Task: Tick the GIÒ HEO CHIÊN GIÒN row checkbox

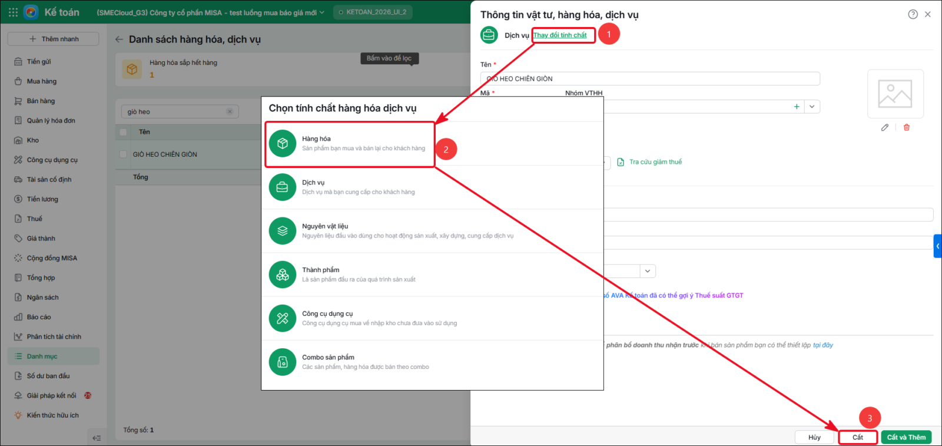Action: pos(123,154)
